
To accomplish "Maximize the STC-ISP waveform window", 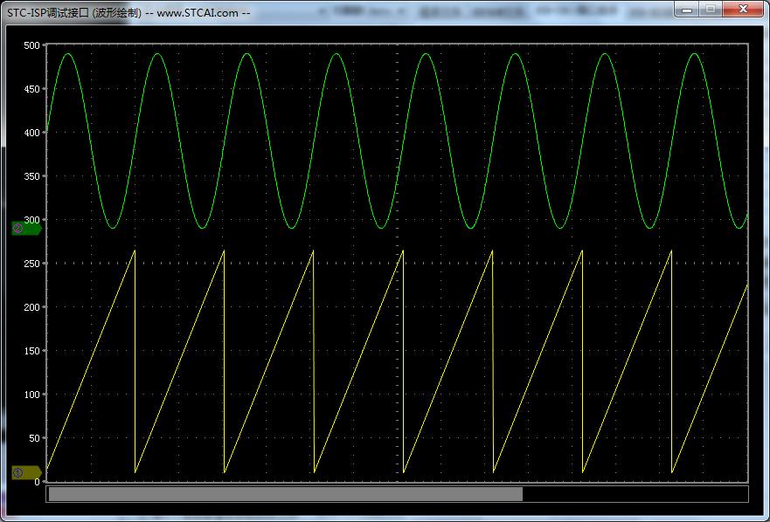I will pos(711,9).
